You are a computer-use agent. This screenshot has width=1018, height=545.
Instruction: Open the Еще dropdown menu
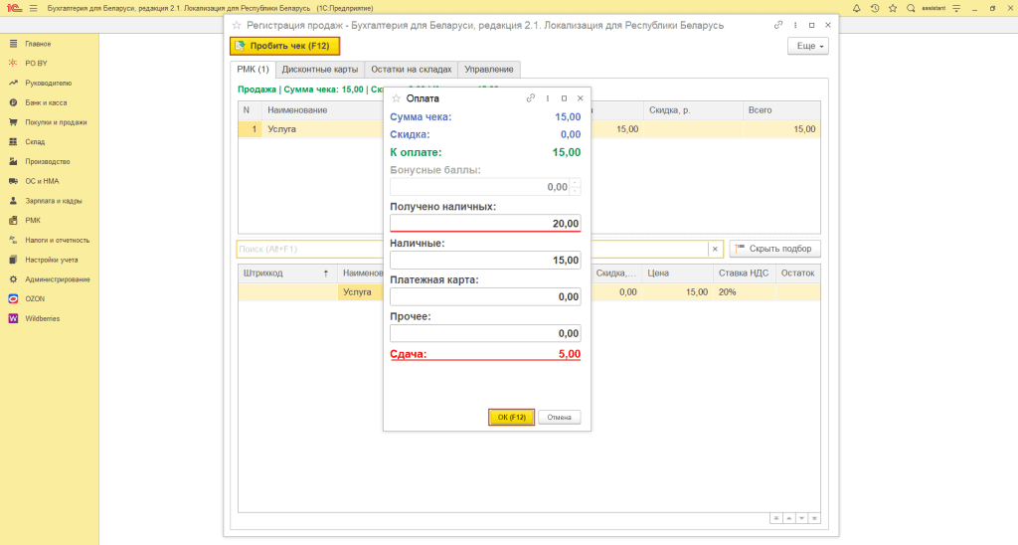(x=808, y=46)
